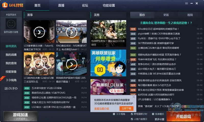Screen dimensions: 204x122
Task: Click the 游戏加速 button
Action: (20, 116)
